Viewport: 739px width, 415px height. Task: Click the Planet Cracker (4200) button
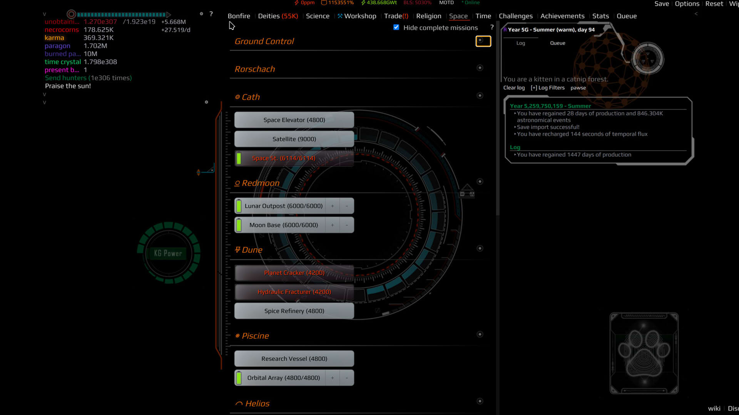(294, 273)
